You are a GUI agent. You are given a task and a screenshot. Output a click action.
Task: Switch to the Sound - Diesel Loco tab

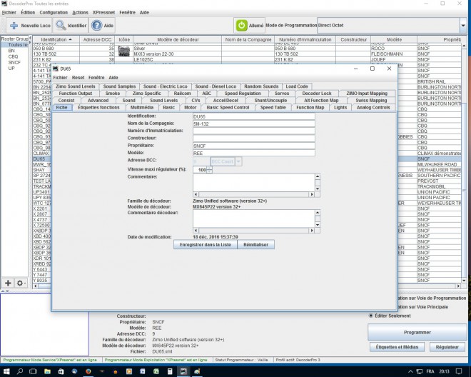click(216, 86)
